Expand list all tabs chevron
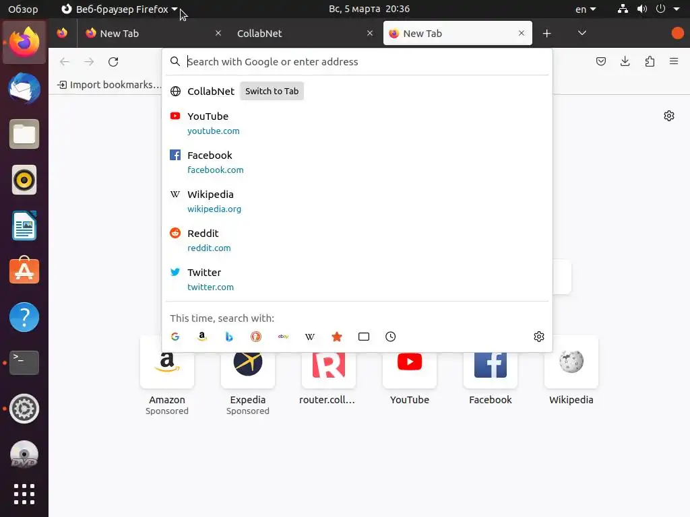The image size is (690, 517). point(582,33)
